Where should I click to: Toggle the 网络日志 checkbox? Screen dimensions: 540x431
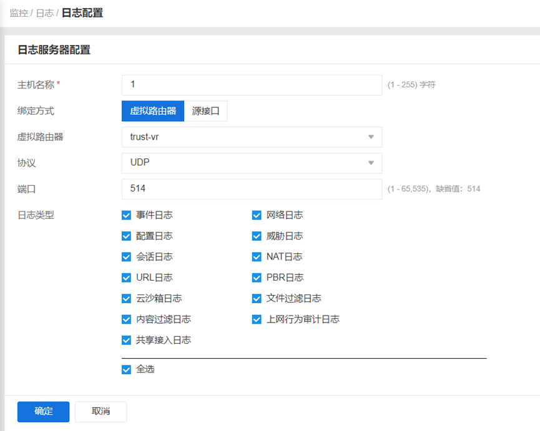point(257,215)
